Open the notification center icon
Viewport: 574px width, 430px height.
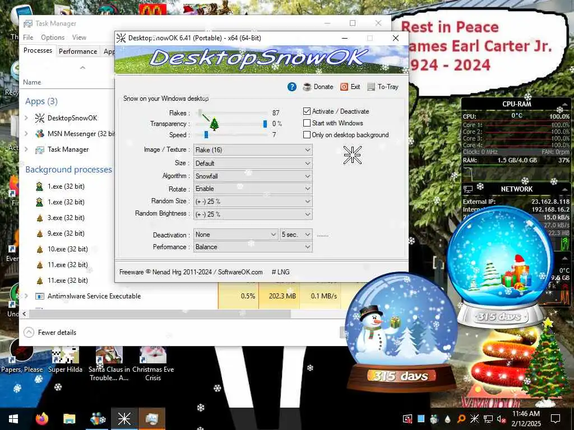coord(556,419)
